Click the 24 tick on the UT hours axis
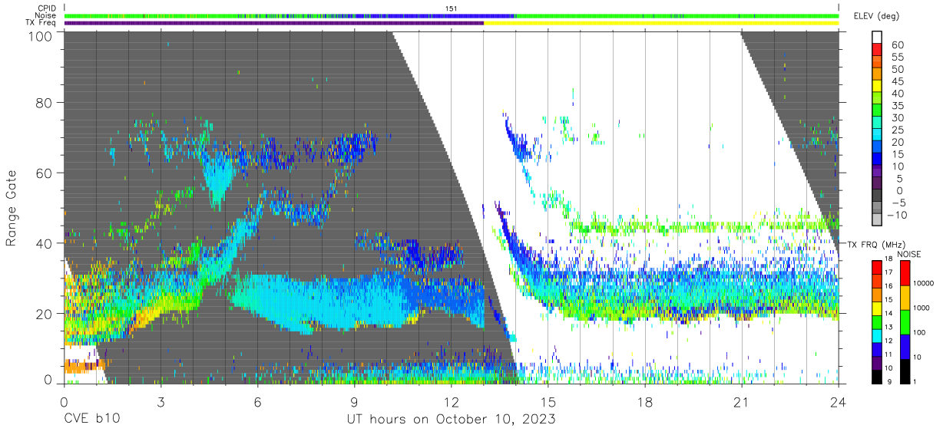The height and width of the screenshot is (435, 943). tap(839, 400)
